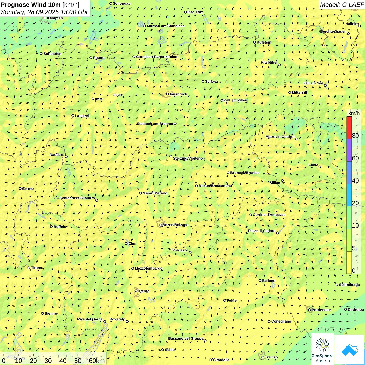Click the Rovereto city label

point(117,319)
